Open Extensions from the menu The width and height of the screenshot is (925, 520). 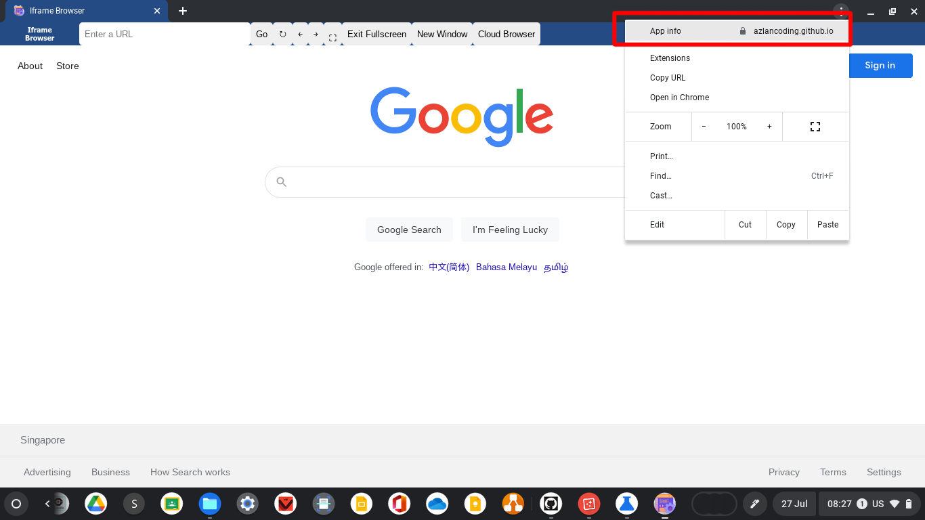point(737,58)
